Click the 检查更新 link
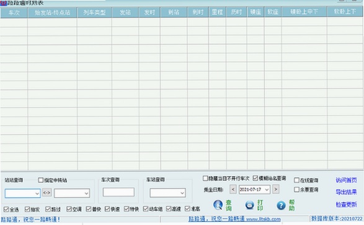 coord(346,204)
